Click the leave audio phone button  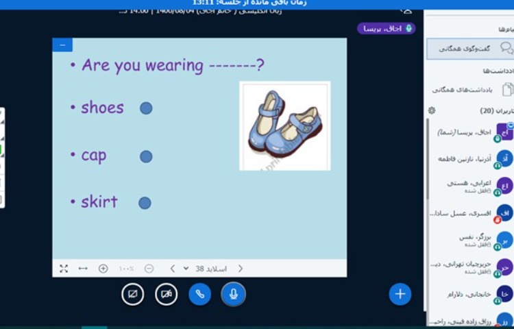200,294
